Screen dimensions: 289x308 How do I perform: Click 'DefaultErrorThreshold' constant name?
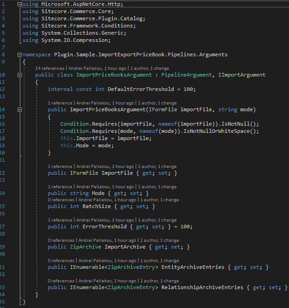pos(141,89)
